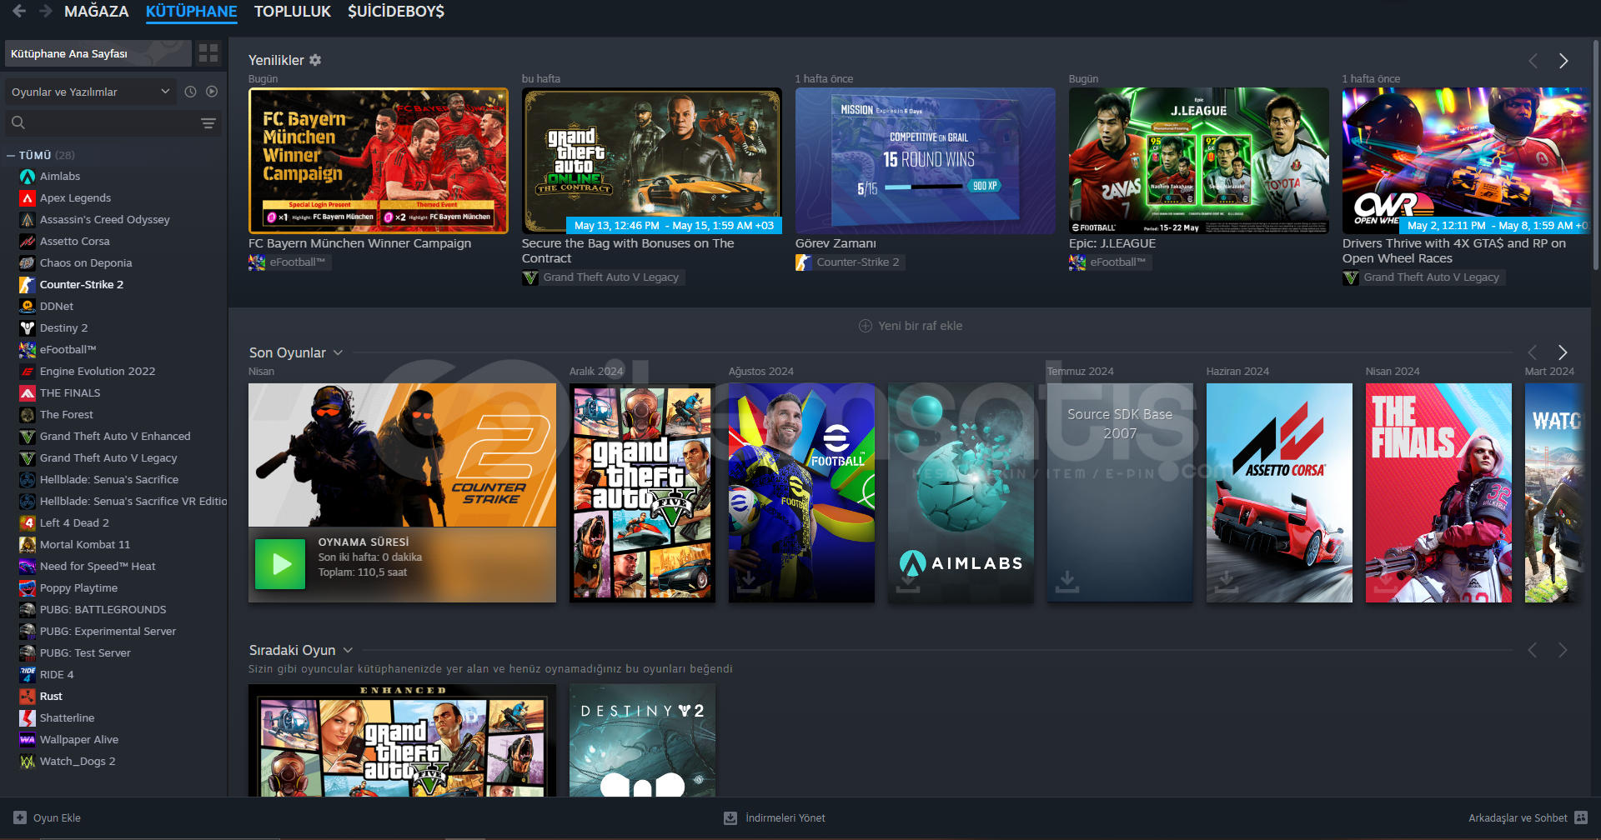
Task: Select Left 4 Dead 2 entry
Action: pos(74,523)
